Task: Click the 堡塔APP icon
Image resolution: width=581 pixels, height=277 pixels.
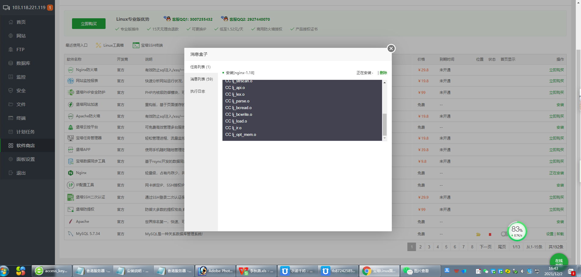Action: [x=70, y=150]
